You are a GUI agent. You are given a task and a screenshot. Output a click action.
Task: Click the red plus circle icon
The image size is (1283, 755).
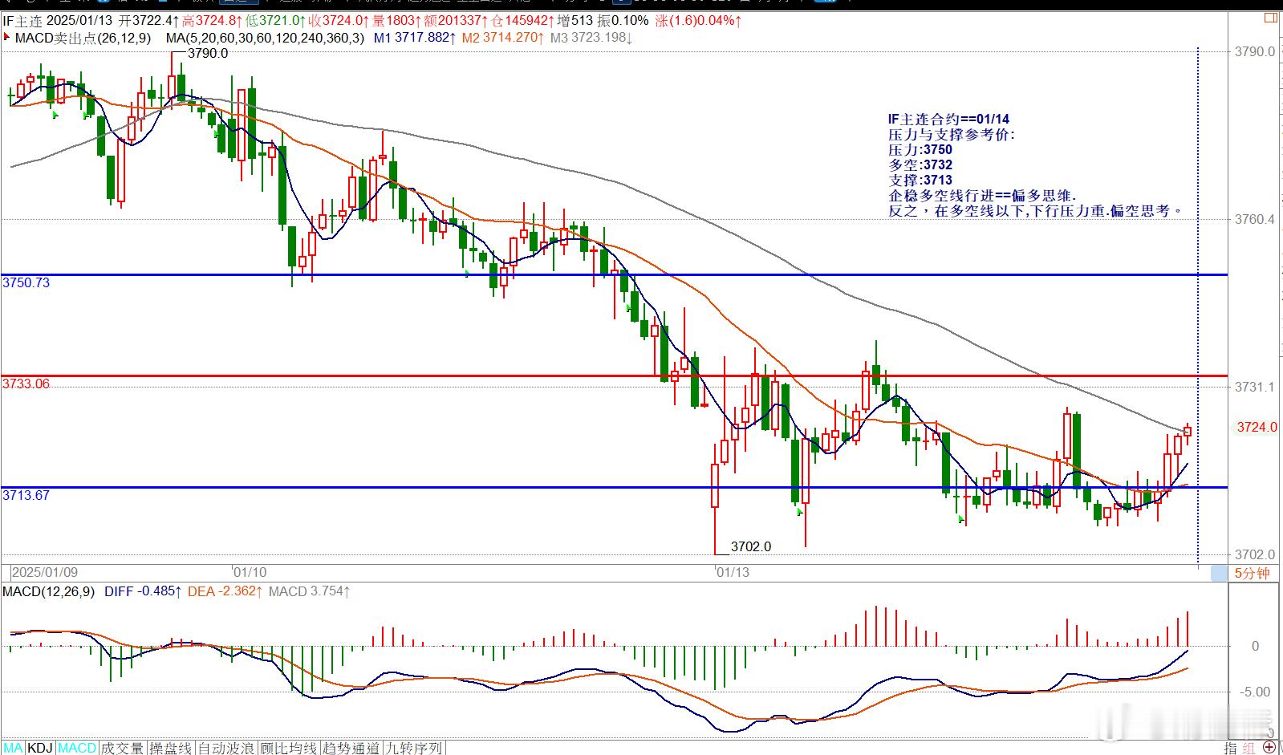pos(1269,748)
